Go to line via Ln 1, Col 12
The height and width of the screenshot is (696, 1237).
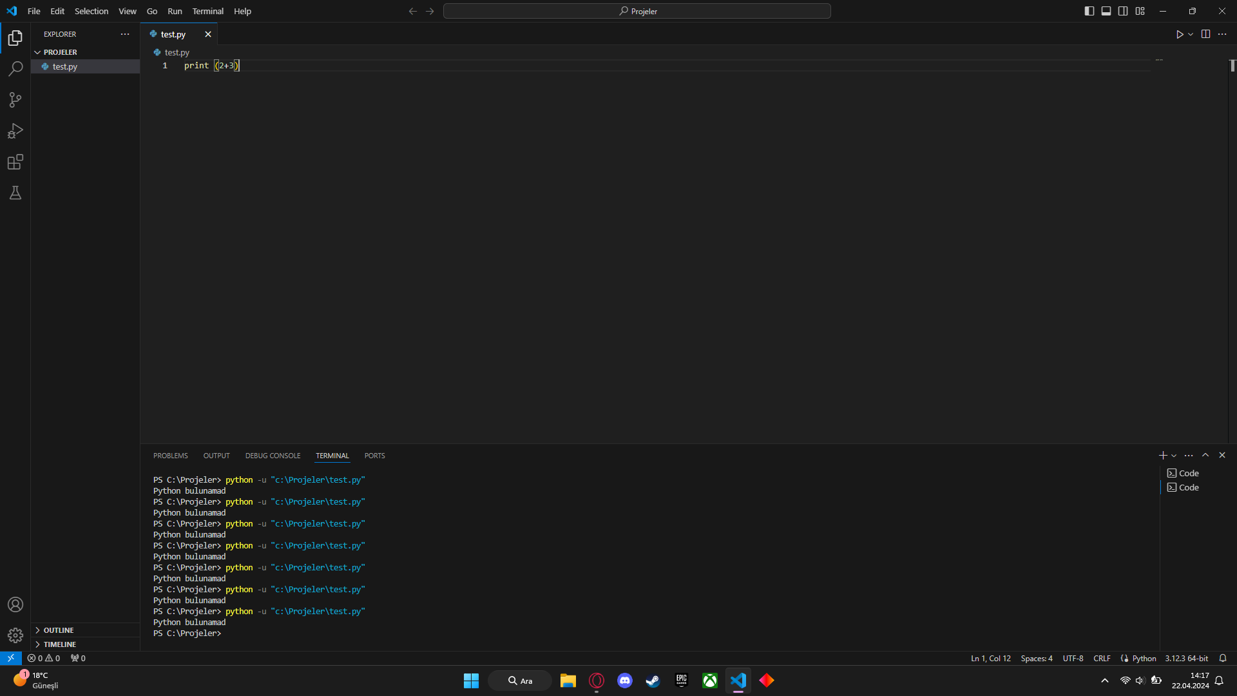click(991, 658)
